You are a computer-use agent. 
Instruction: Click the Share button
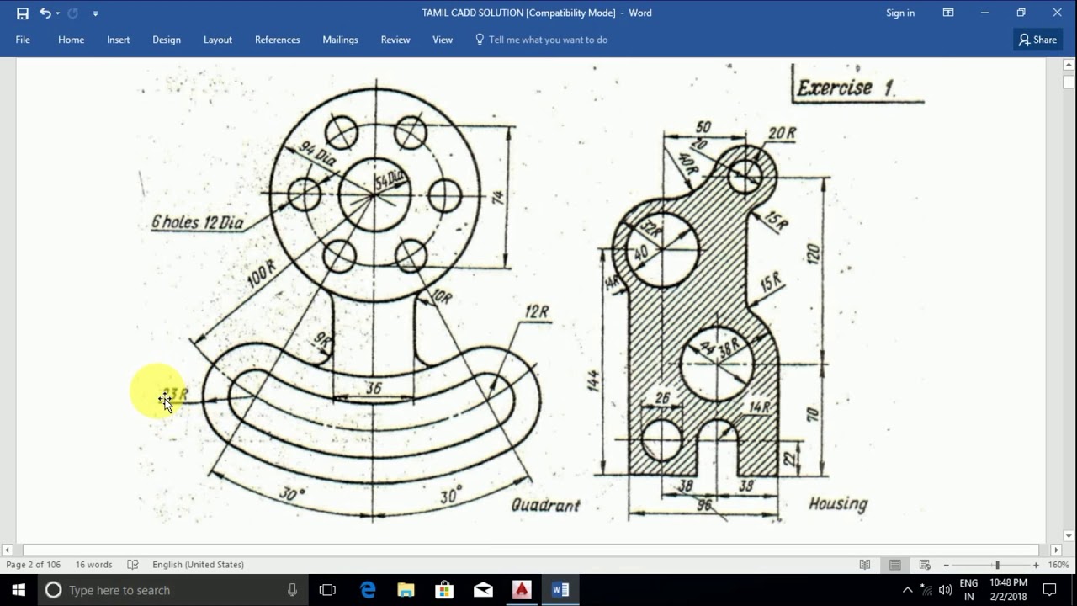[x=1038, y=40]
